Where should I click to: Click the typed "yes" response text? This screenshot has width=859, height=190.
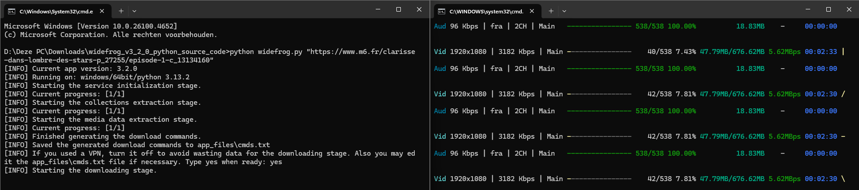[x=276, y=162]
